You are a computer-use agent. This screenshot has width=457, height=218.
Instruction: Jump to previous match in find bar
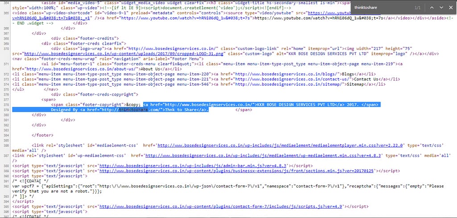click(431, 8)
